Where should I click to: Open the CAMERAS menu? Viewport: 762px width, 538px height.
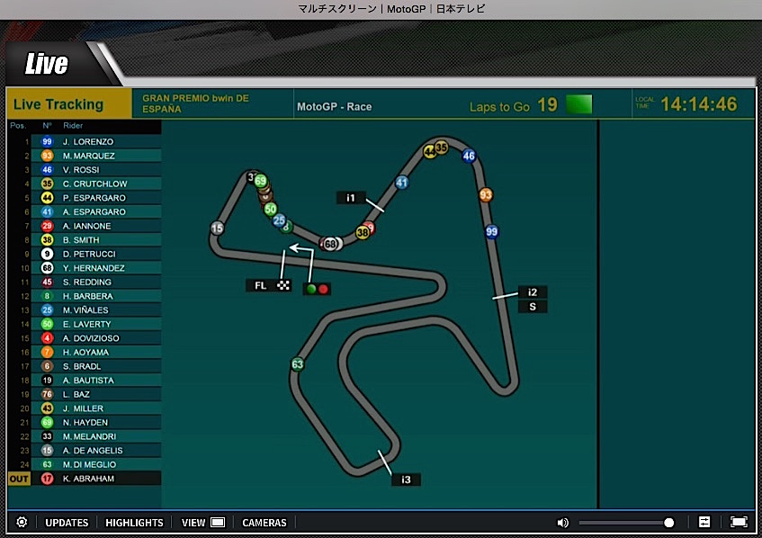pos(264,523)
